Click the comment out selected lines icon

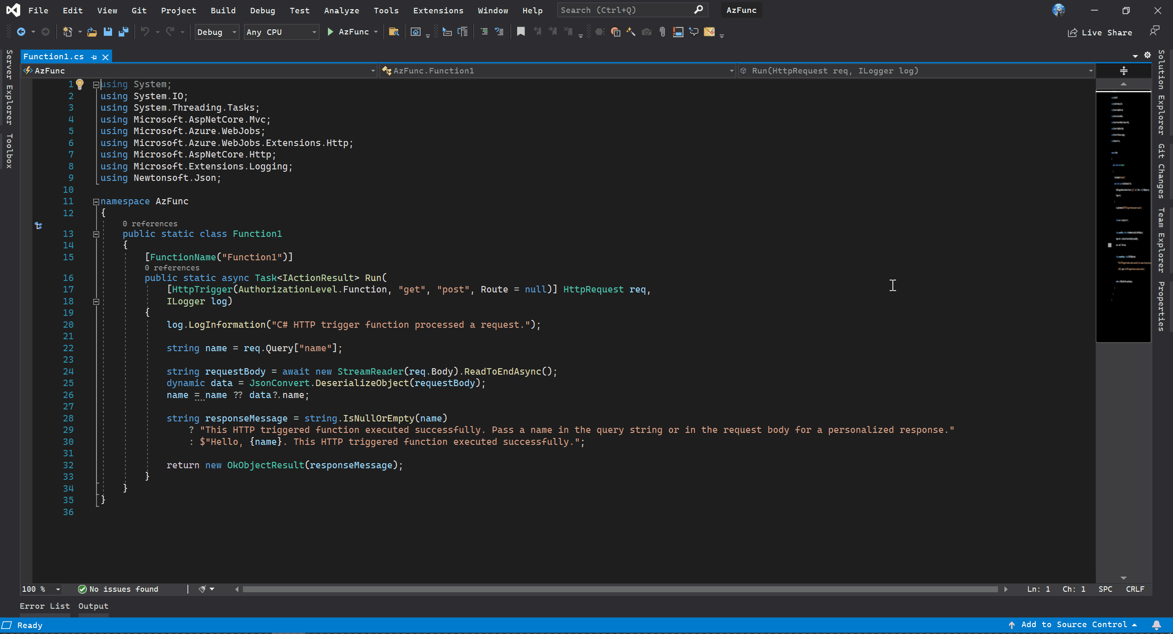tap(484, 32)
